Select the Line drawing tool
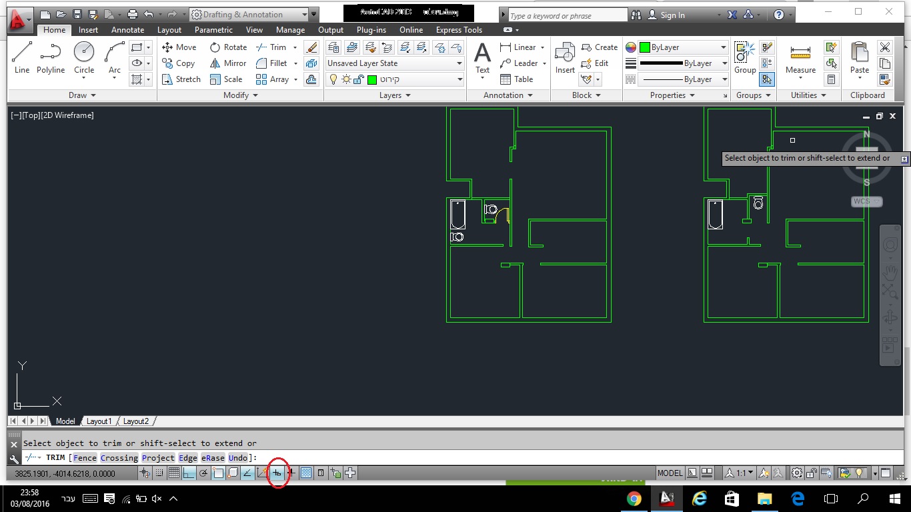The width and height of the screenshot is (911, 512). tap(22, 57)
